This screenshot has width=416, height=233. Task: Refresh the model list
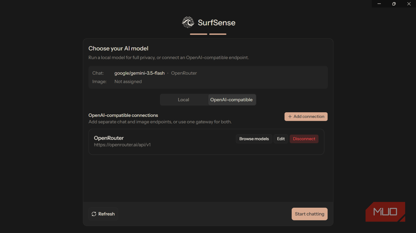(103, 214)
